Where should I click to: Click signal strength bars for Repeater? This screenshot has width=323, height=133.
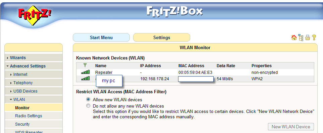(x=85, y=72)
